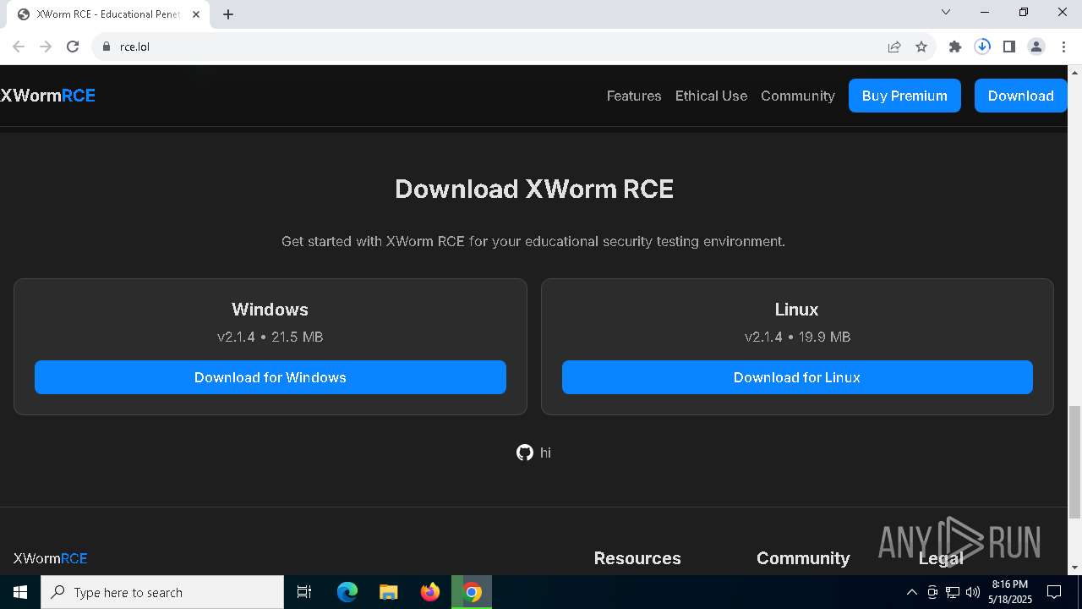The image size is (1082, 609).
Task: Open the Windows notification center
Action: pyautogui.click(x=1054, y=592)
